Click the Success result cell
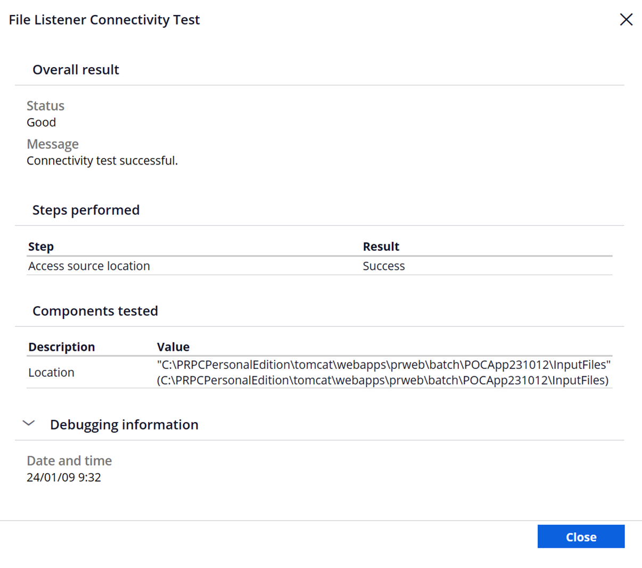 coord(383,266)
